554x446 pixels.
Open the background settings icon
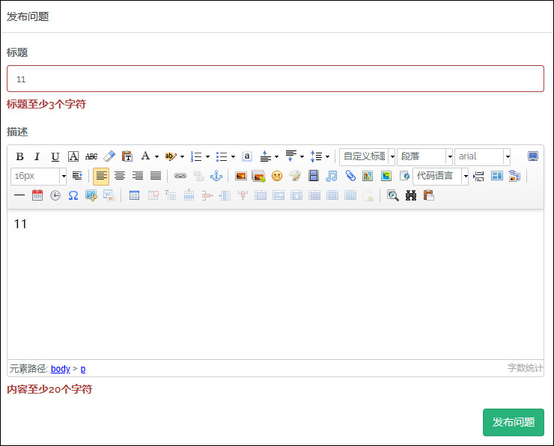pos(515,176)
